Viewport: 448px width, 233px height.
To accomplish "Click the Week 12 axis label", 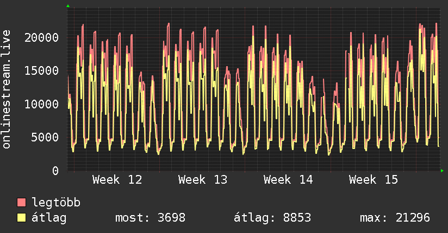I will coord(117,180).
